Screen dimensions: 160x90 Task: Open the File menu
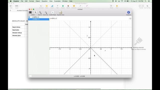22,1
